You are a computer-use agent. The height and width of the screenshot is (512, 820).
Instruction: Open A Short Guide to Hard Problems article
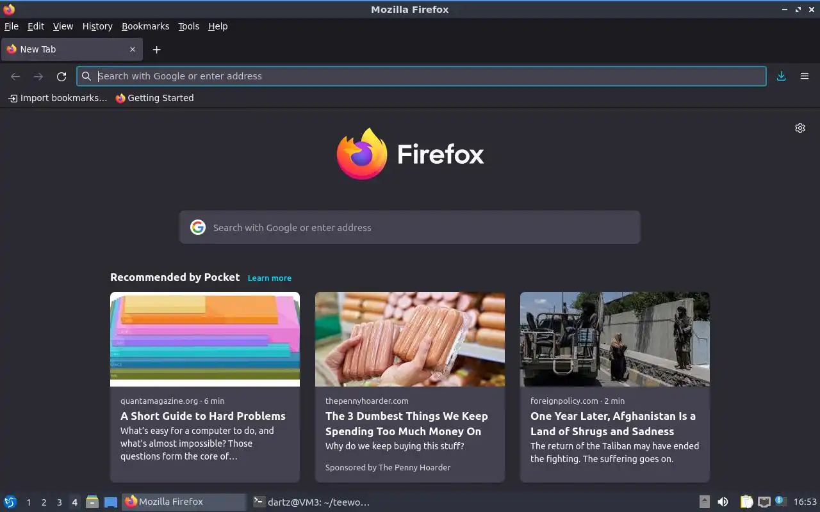[203, 416]
